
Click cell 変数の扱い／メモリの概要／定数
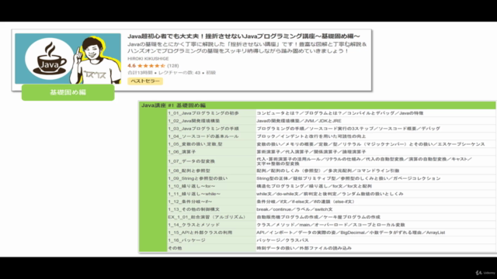click(376, 144)
